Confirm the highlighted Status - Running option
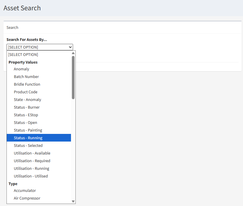The image size is (243, 206). [x=28, y=138]
